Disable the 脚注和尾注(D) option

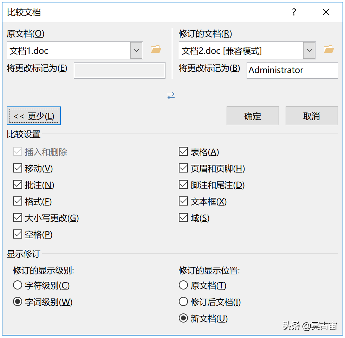(x=183, y=184)
